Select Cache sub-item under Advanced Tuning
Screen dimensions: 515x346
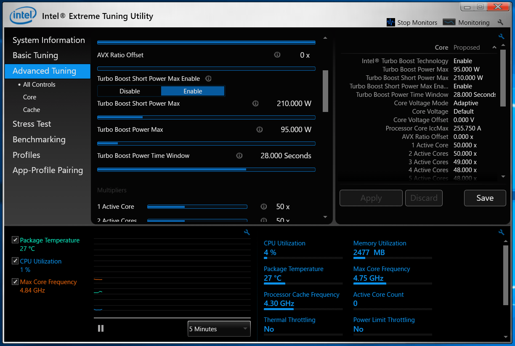(x=32, y=109)
